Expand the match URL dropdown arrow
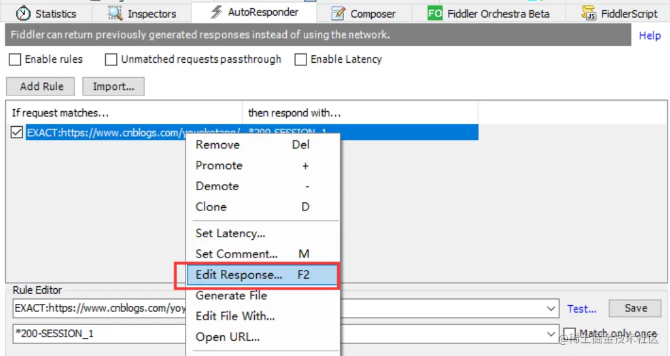The image size is (670, 356). click(551, 309)
